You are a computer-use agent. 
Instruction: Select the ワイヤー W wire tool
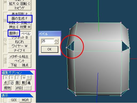pyautogui.click(x=20, y=46)
